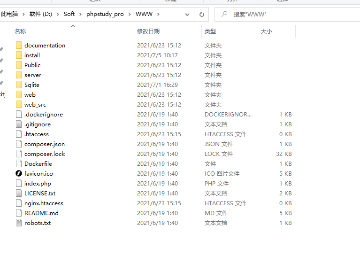
Task: Click the index.php file icon
Action: coord(19,184)
